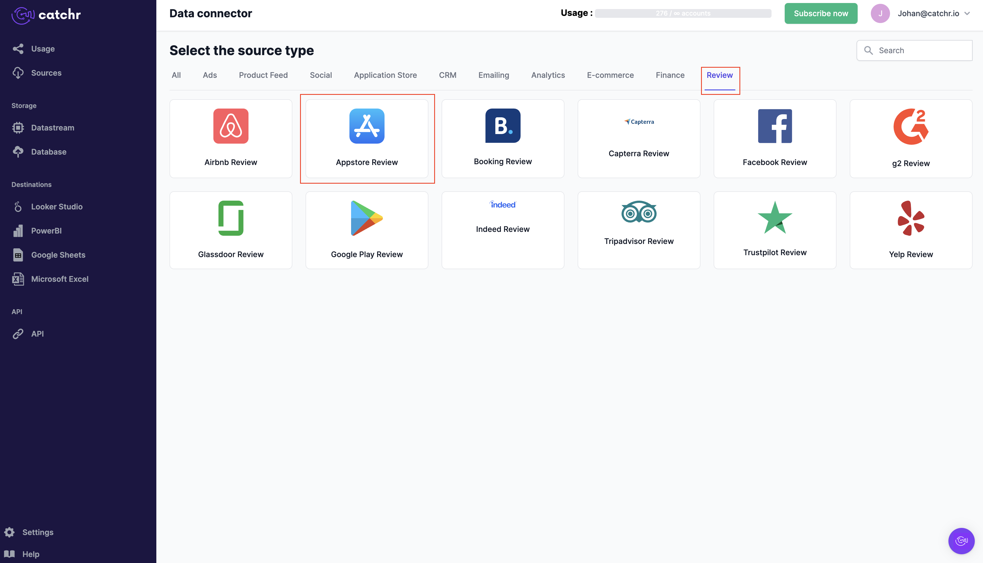
Task: Click the Glassdoor Review label
Action: (x=231, y=254)
